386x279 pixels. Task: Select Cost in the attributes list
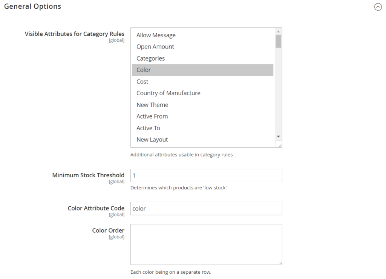click(x=142, y=82)
